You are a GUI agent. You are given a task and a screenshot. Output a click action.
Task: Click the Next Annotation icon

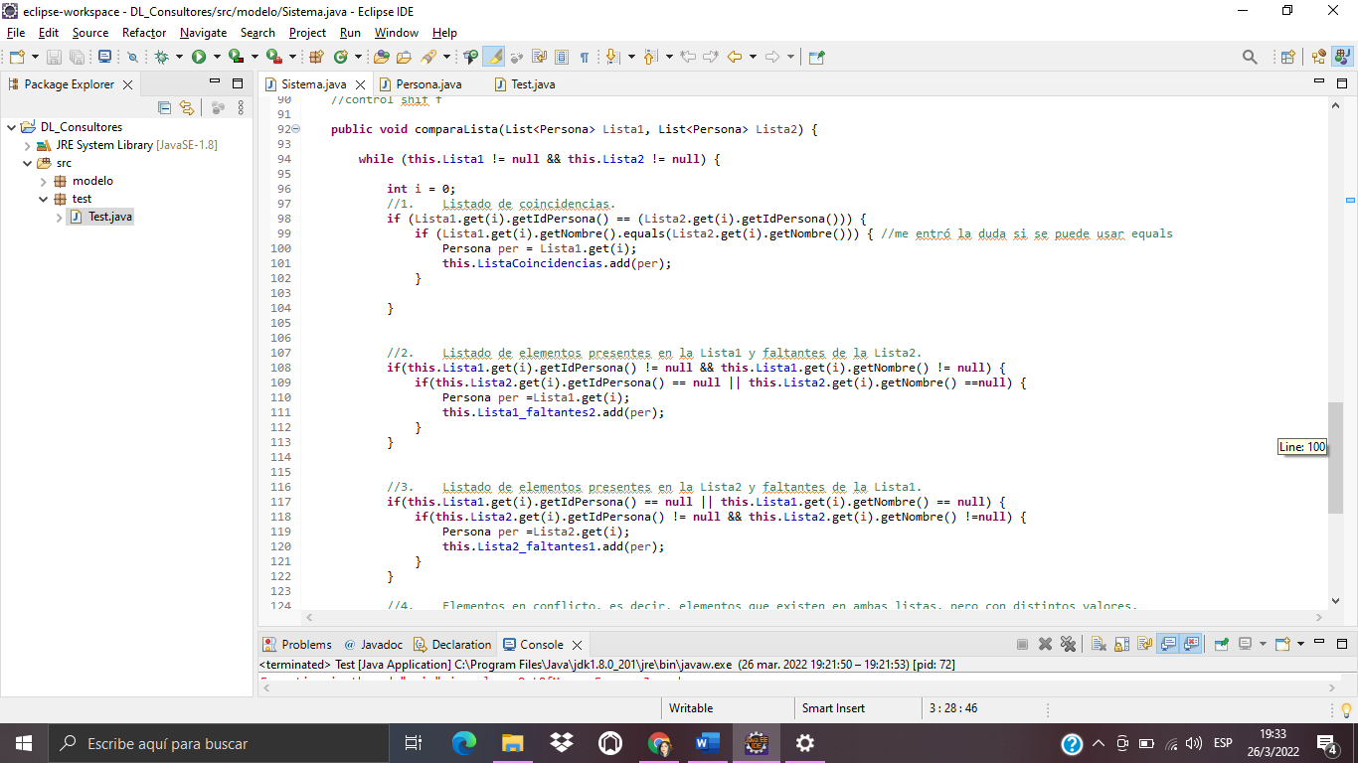(x=612, y=57)
